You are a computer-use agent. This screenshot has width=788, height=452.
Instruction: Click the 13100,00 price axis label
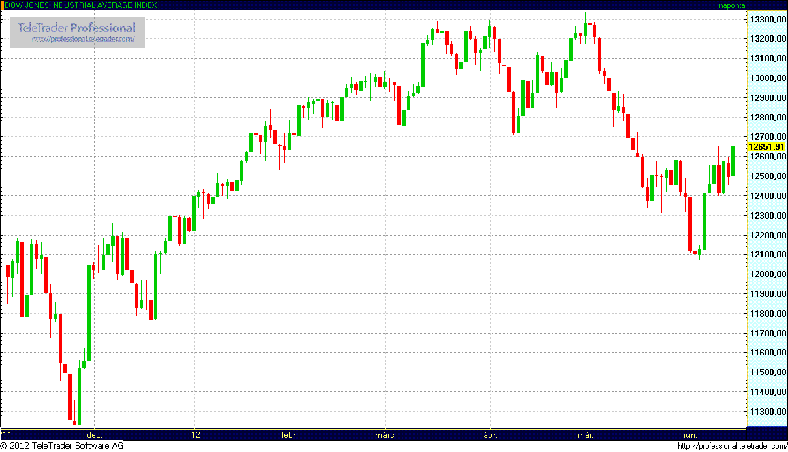[x=768, y=59]
